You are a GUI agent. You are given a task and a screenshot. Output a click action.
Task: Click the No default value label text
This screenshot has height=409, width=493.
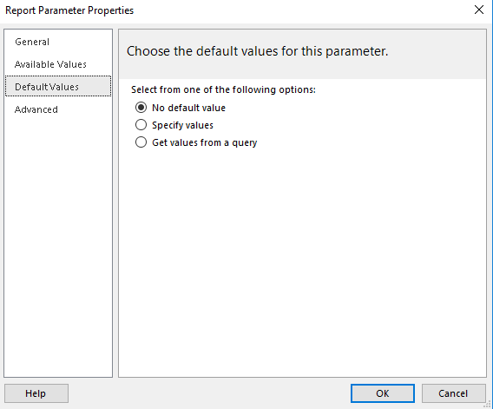188,108
